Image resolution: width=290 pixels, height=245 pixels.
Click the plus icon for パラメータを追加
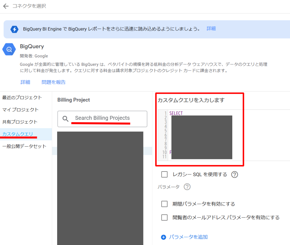163,237
